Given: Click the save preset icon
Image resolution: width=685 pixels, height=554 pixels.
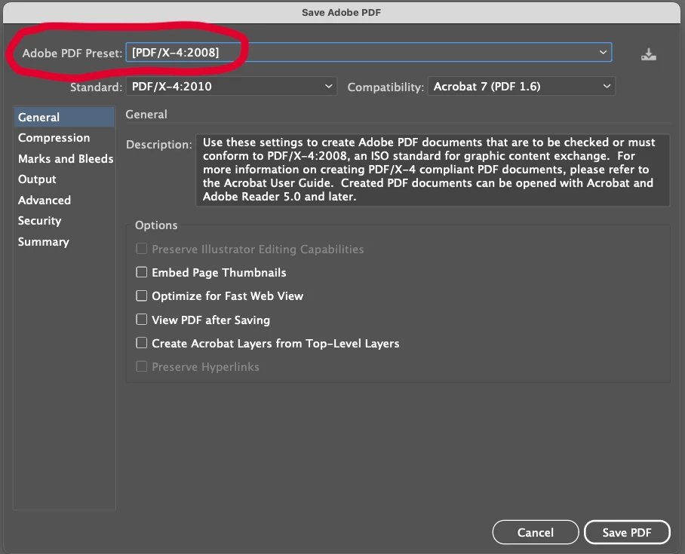Looking at the screenshot, I should (x=648, y=54).
